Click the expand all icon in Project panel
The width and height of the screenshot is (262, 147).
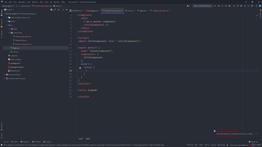tap(55, 10)
